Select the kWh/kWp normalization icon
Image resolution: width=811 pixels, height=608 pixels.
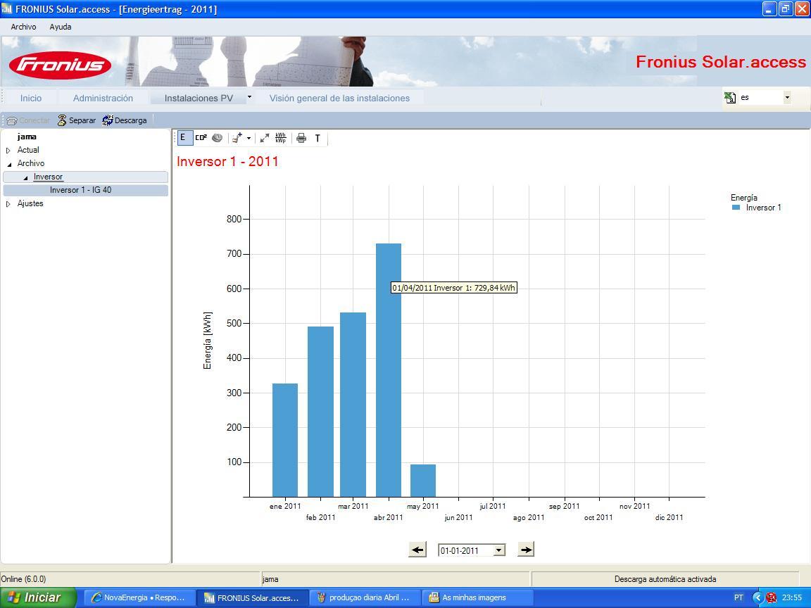(281, 138)
